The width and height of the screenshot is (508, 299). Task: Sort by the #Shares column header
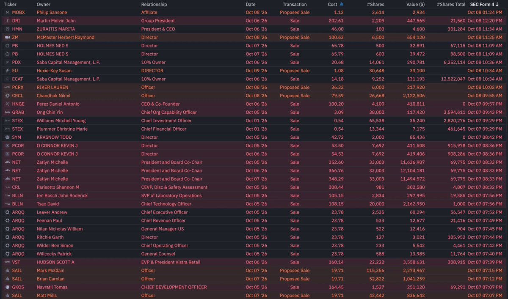(x=376, y=4)
